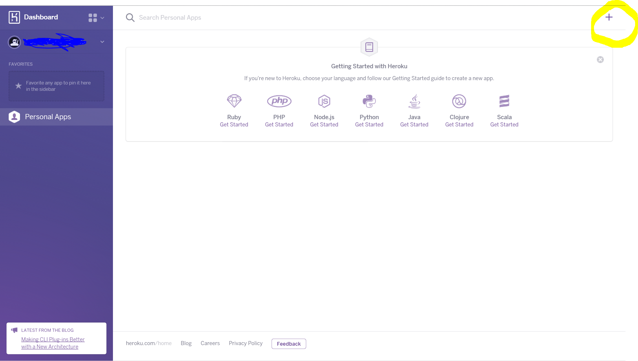
Task: Expand the account name chevron
Action: pyautogui.click(x=102, y=42)
